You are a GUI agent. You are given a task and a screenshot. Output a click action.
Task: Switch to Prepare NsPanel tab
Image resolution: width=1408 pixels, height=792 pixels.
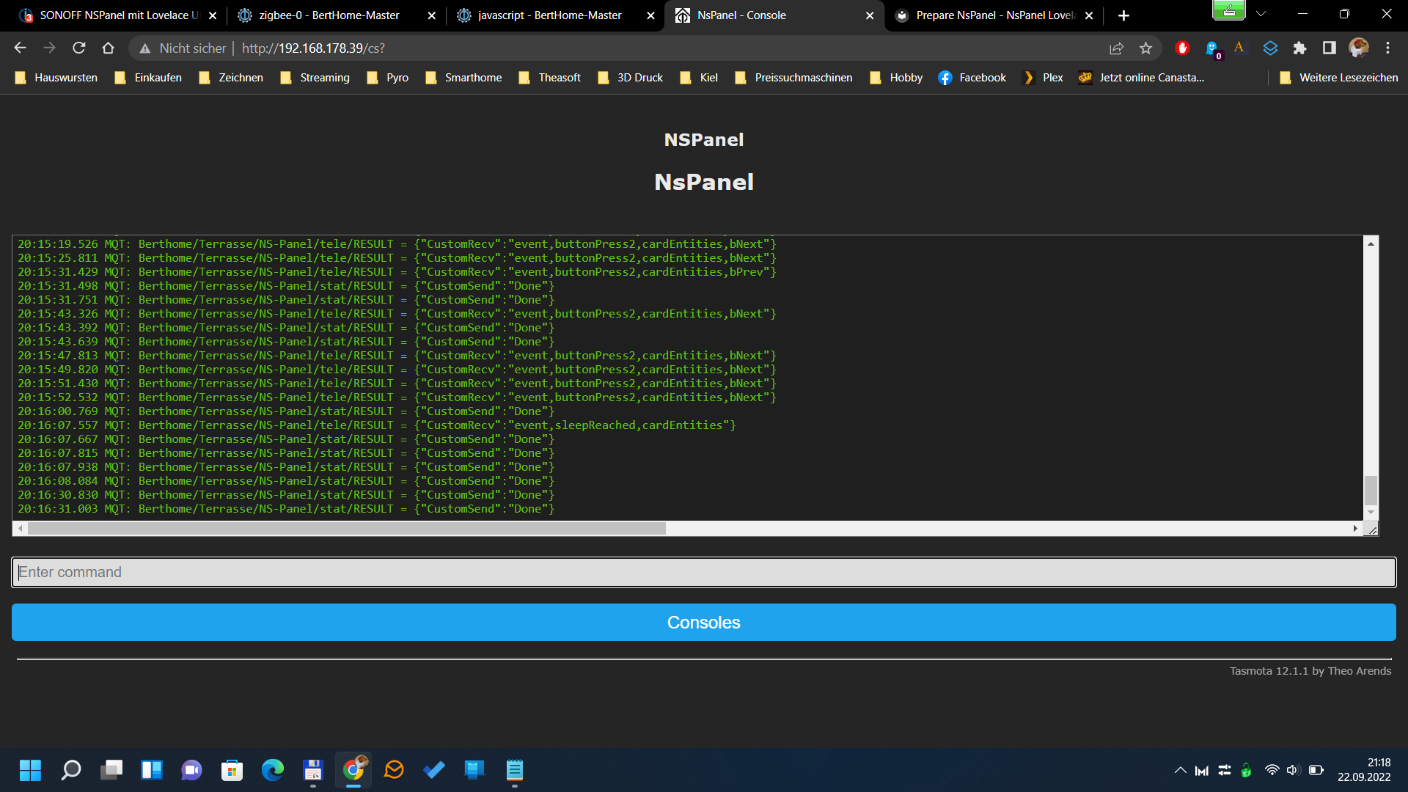(994, 15)
